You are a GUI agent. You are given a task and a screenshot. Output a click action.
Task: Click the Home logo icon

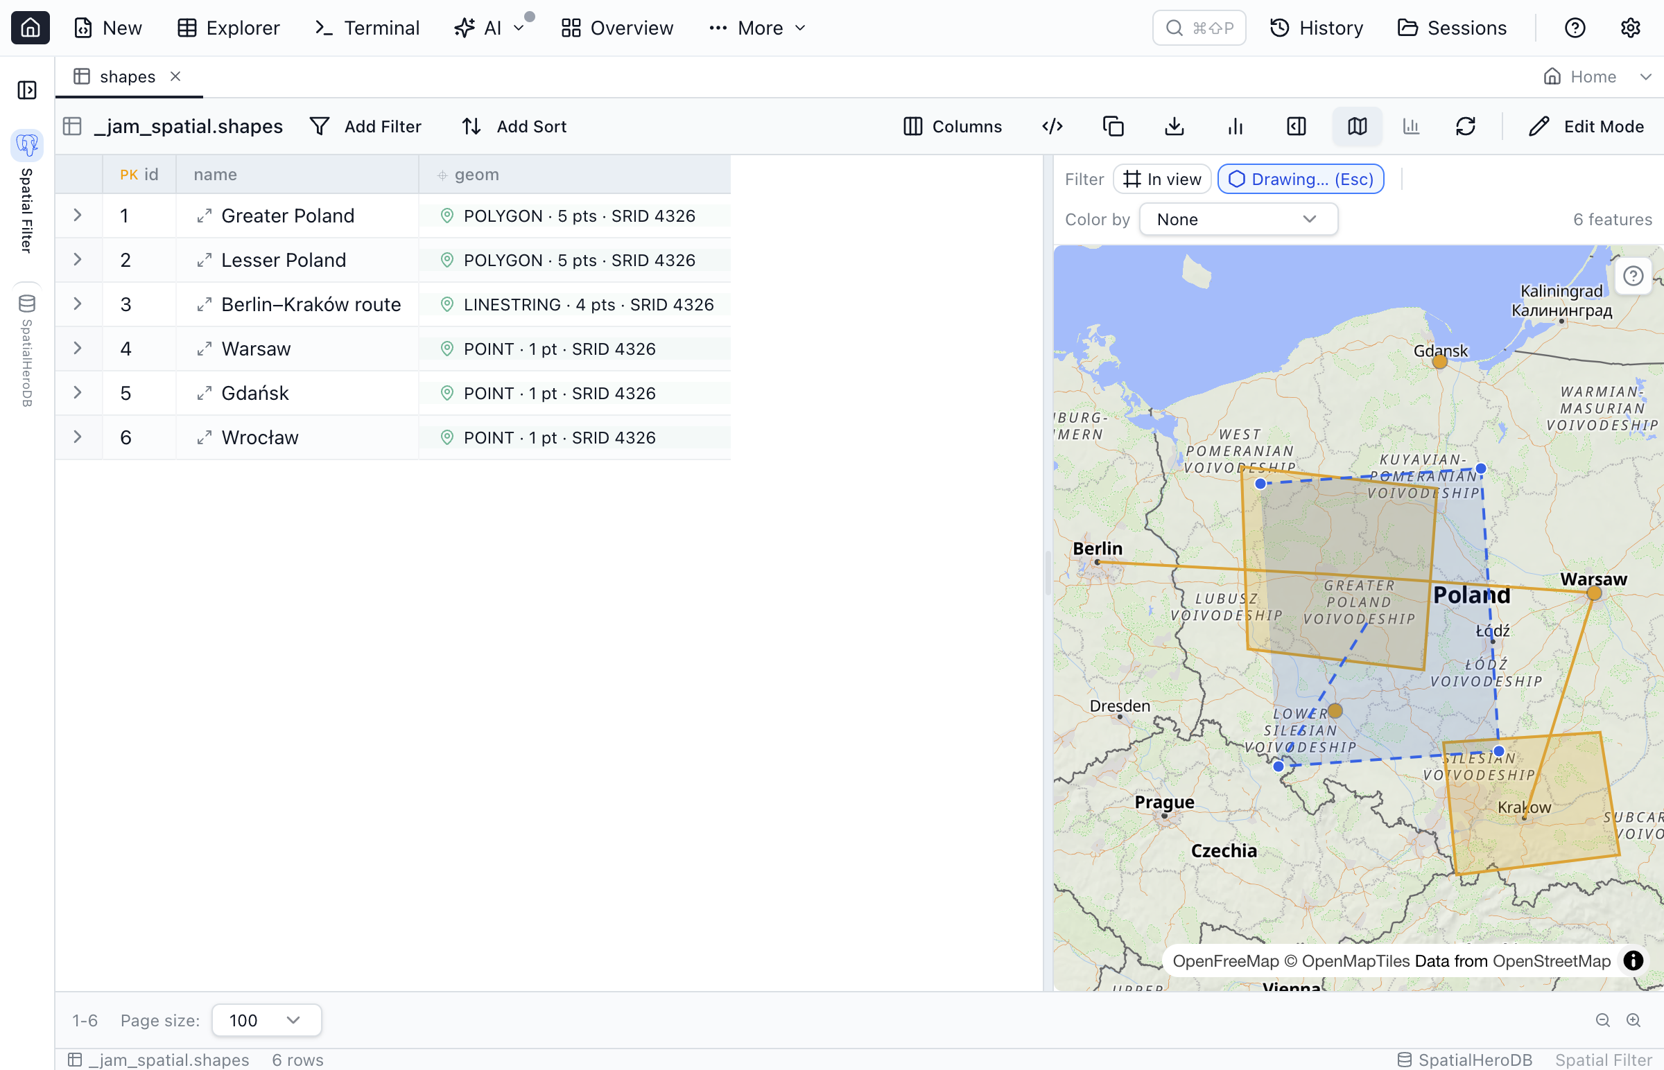[30, 28]
